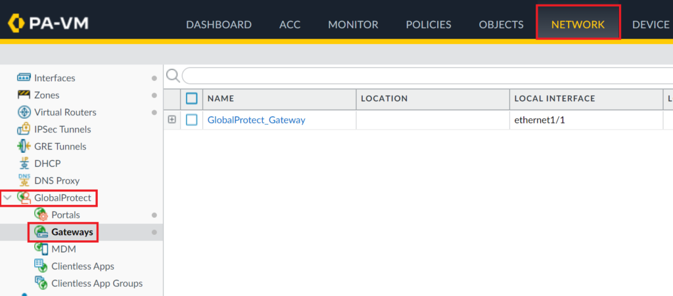The height and width of the screenshot is (296, 673).
Task: Click the IPSec Tunnels lock icon
Action: [24, 129]
